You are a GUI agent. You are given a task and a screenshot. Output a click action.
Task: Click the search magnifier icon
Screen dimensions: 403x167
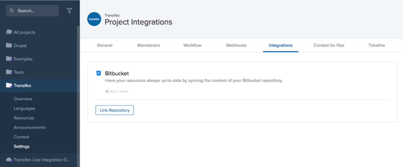(12, 11)
